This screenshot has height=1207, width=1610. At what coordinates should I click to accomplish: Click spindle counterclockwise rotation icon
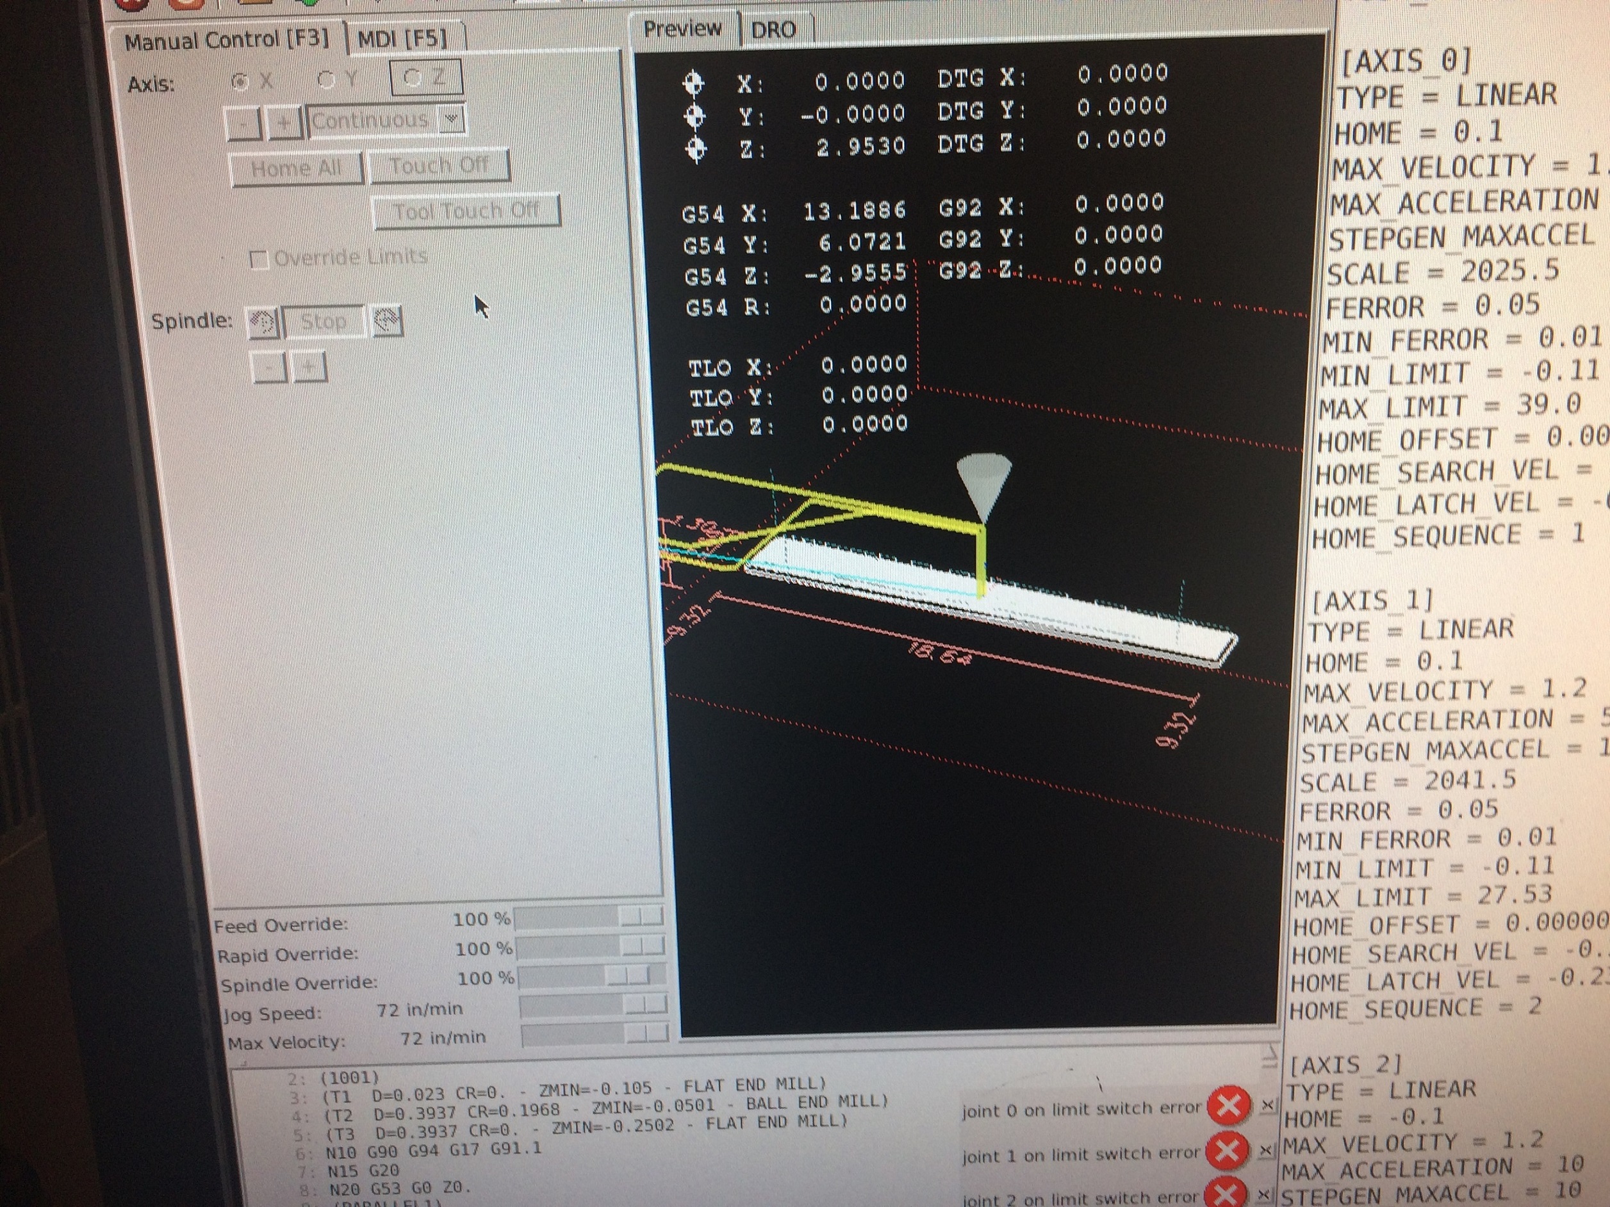coord(262,321)
